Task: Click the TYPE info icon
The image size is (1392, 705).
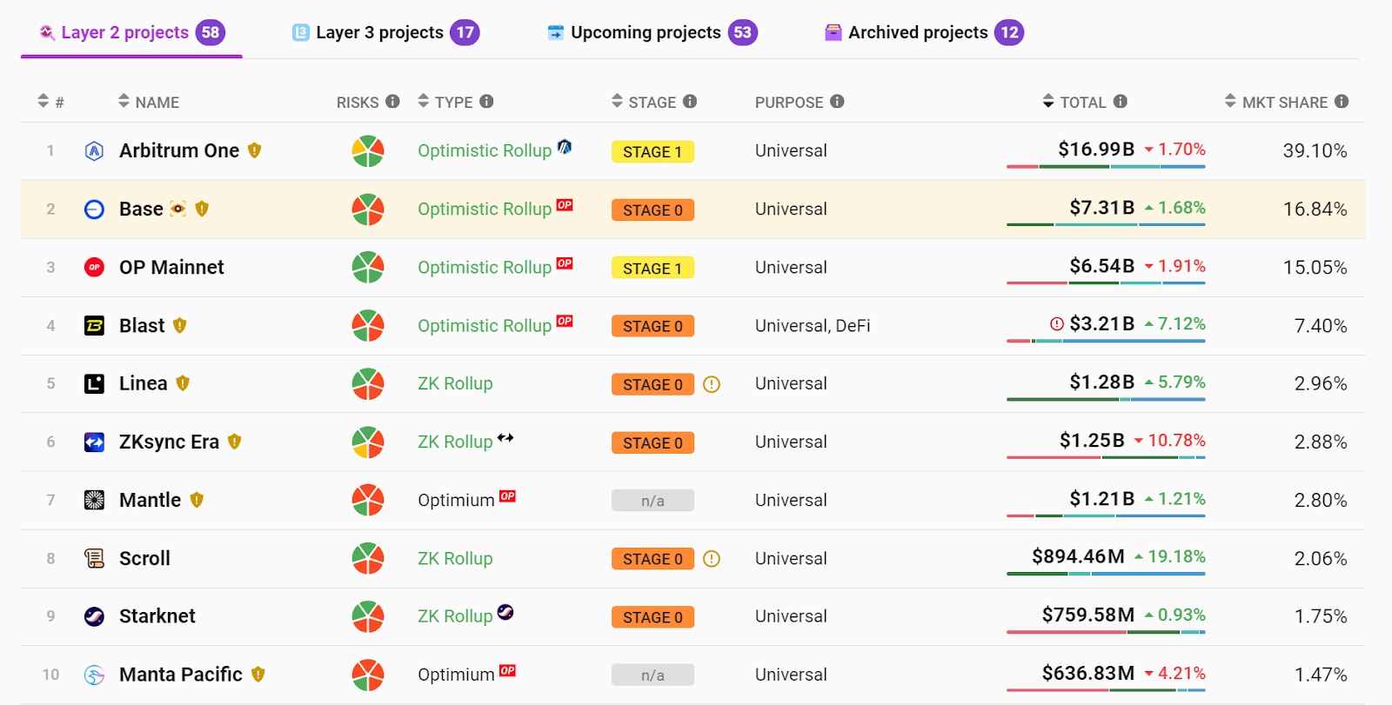Action: click(x=486, y=101)
